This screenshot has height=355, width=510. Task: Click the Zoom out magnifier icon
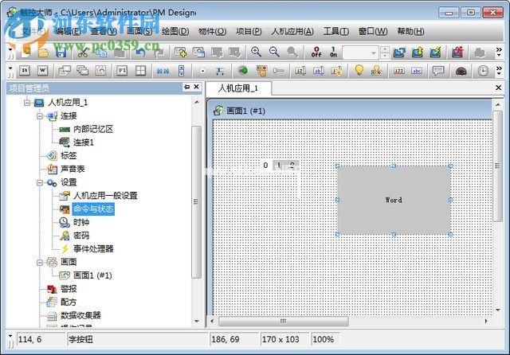(x=274, y=52)
